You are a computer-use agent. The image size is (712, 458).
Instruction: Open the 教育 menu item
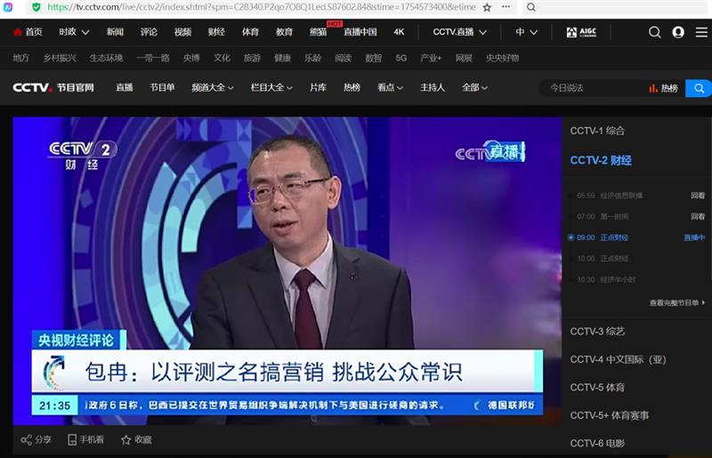[x=284, y=32]
